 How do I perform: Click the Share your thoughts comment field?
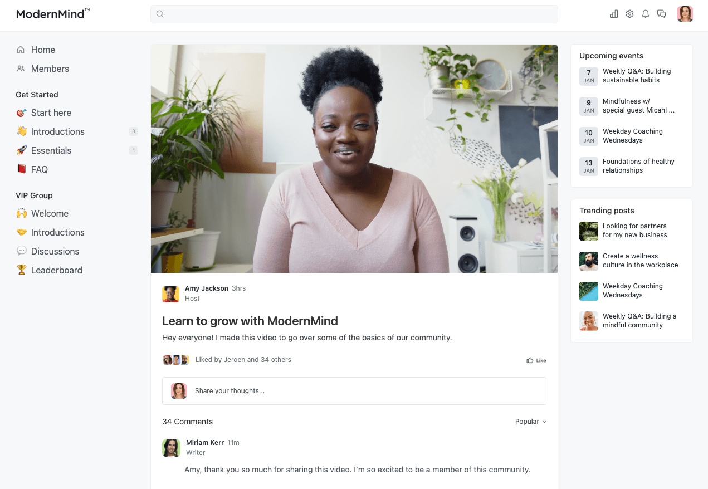tap(354, 391)
